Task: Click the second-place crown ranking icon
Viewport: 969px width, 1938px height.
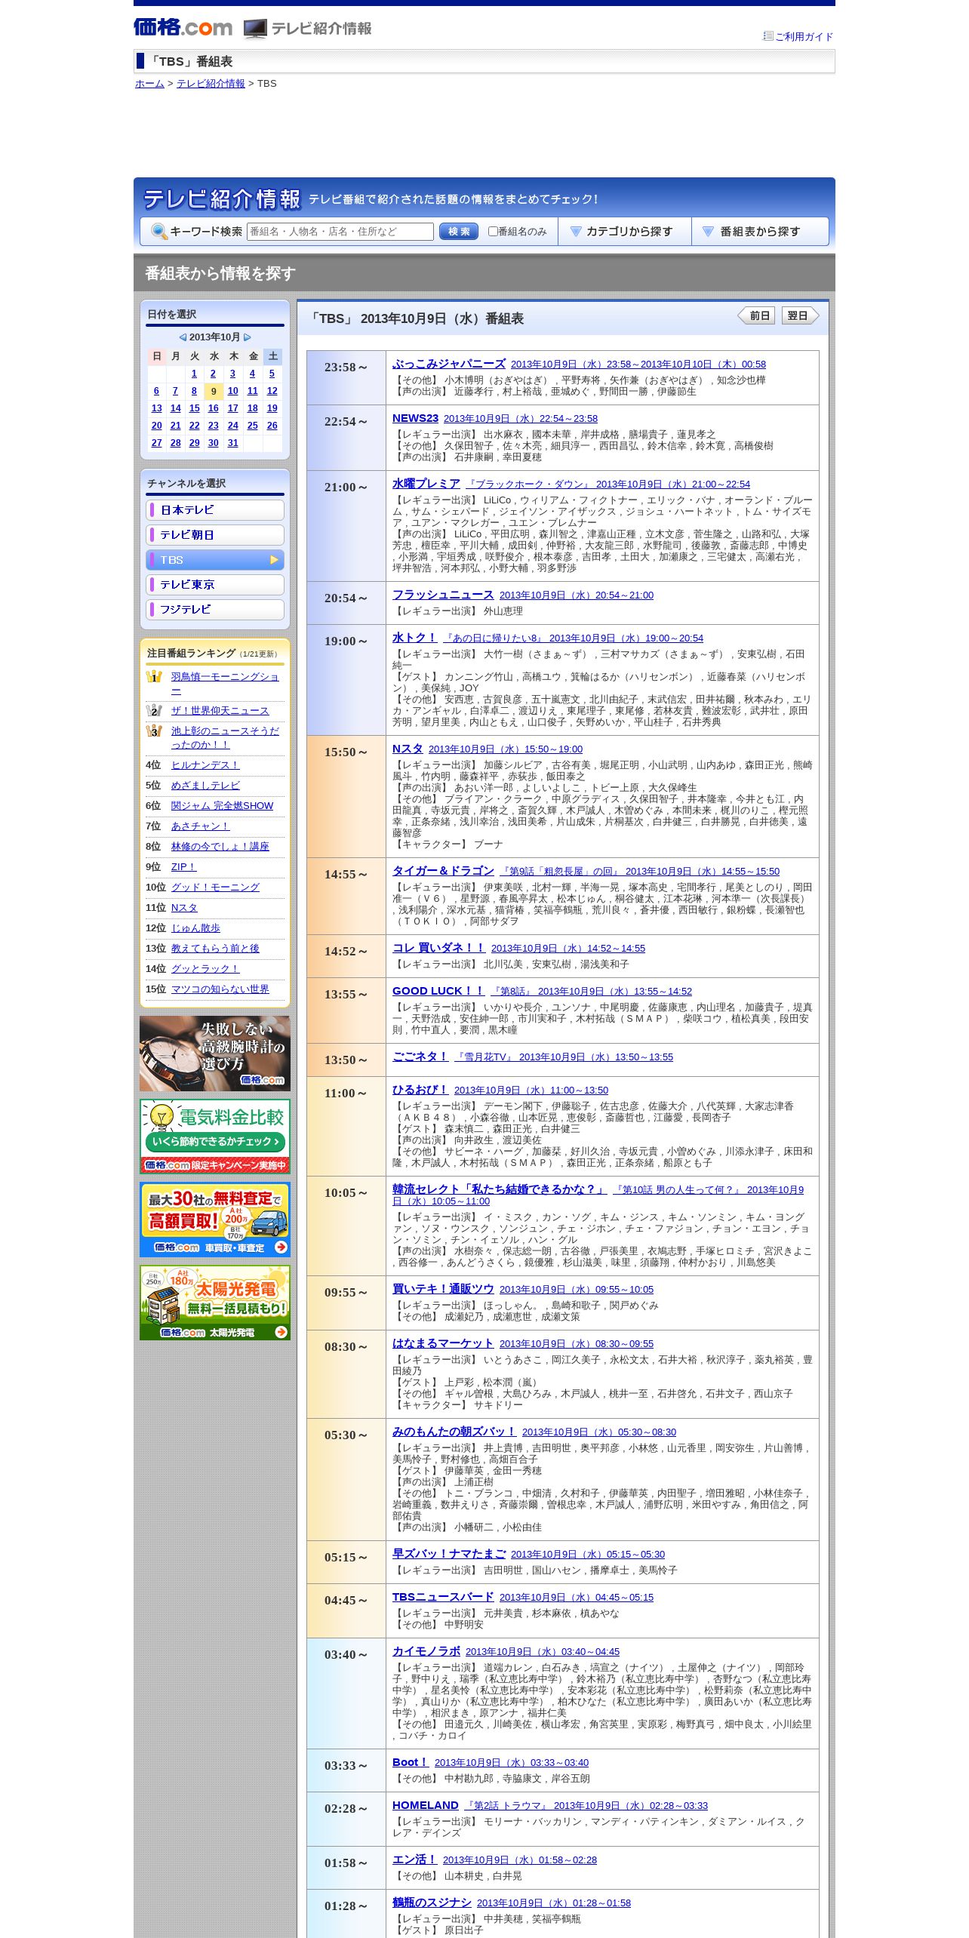Action: click(x=154, y=710)
